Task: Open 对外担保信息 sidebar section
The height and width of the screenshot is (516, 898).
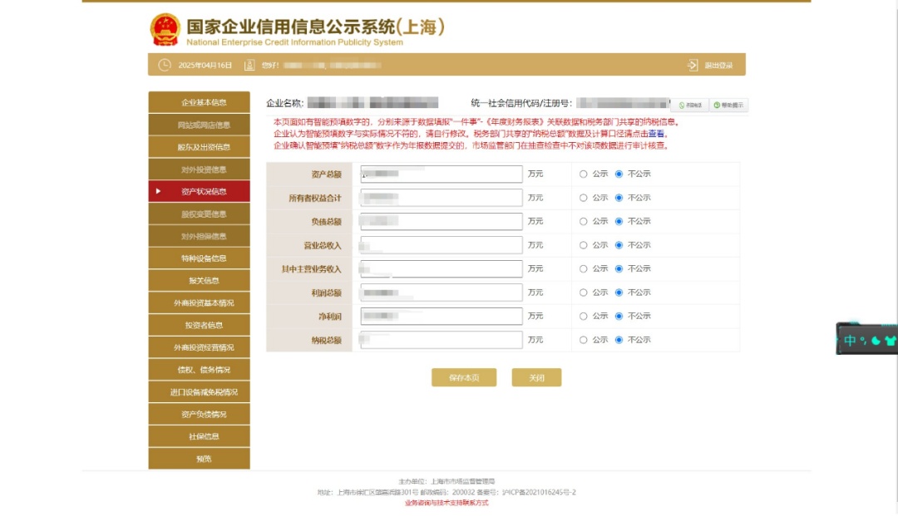Action: [199, 236]
